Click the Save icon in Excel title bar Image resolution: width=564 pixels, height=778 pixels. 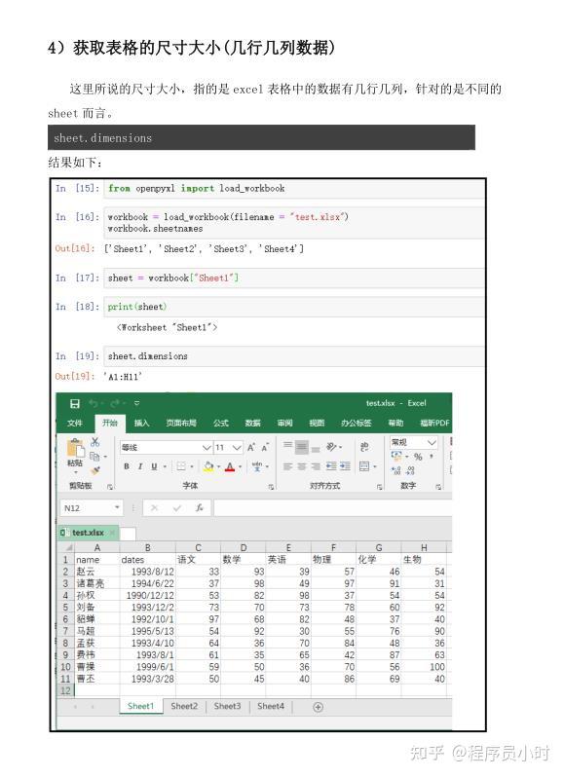[74, 403]
